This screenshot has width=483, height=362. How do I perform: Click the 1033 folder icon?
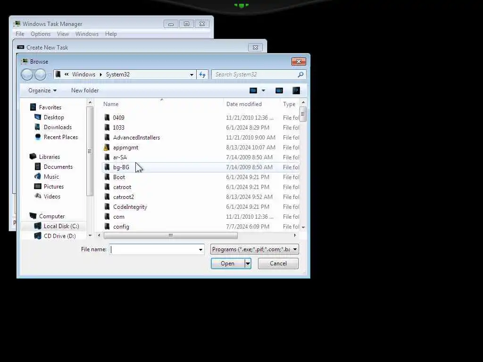coord(107,127)
